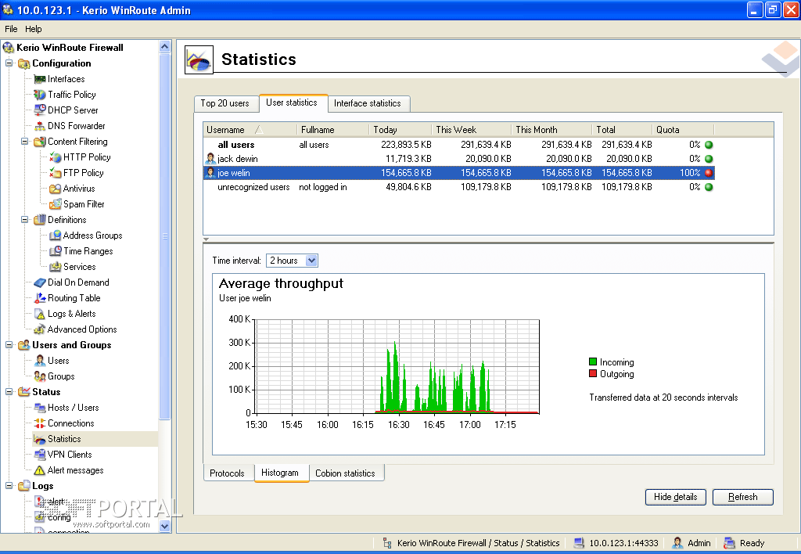
Task: Click the Connections icon
Action: 40,423
